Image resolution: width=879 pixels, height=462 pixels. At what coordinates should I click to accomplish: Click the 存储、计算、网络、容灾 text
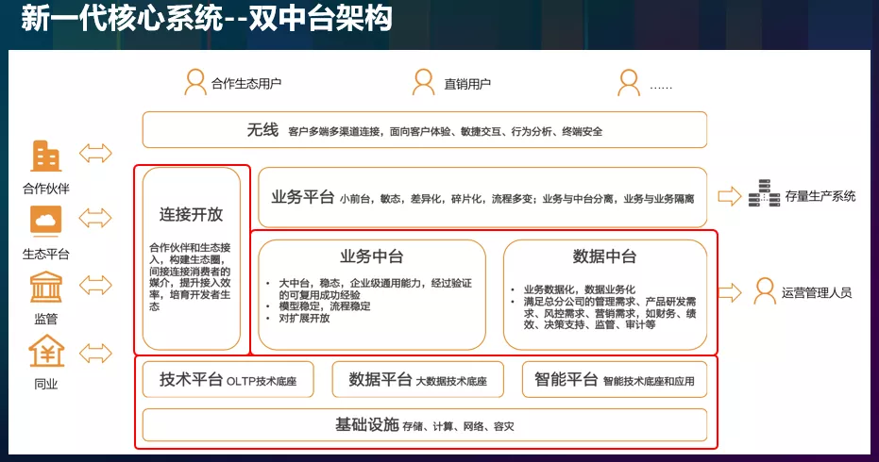[x=458, y=427]
